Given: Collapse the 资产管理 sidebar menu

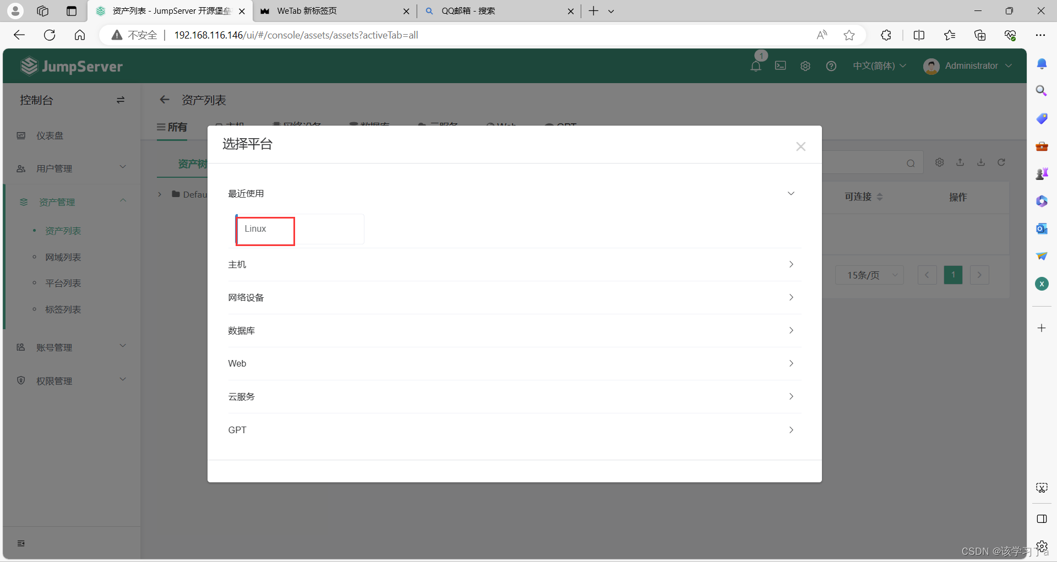Looking at the screenshot, I should (72, 202).
